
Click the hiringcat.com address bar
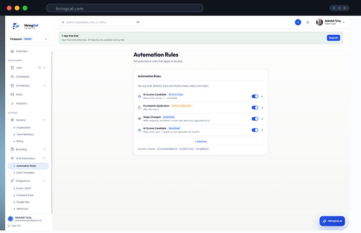(125, 8)
